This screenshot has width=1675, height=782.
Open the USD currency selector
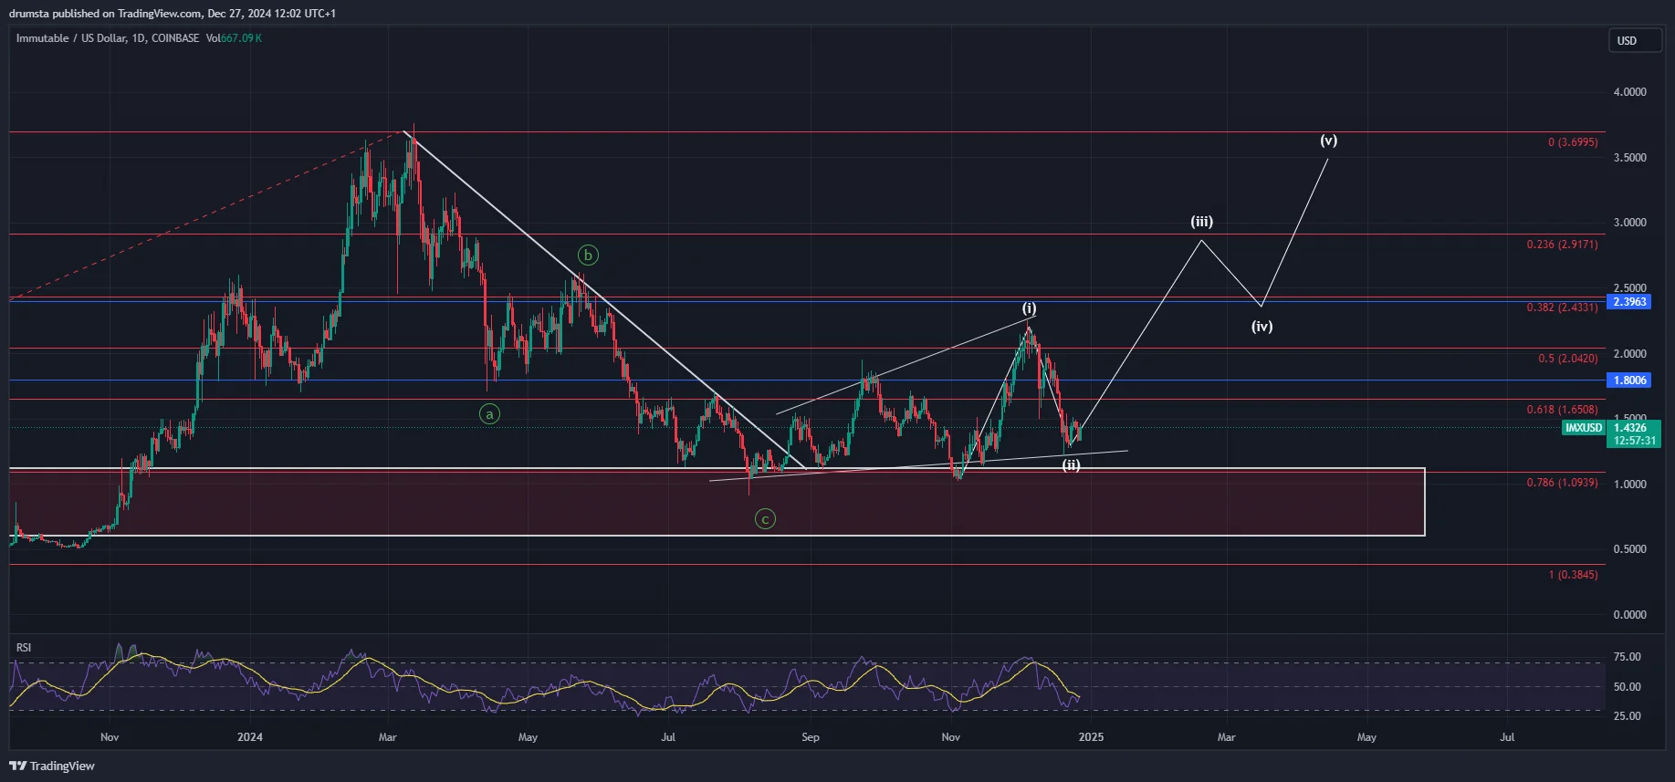pyautogui.click(x=1634, y=40)
